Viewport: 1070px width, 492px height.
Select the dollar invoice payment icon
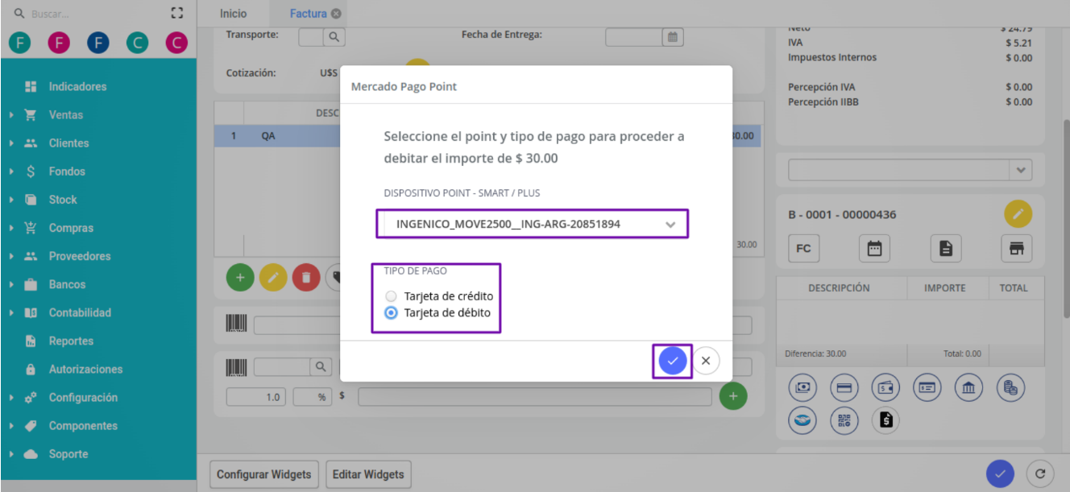coord(885,420)
